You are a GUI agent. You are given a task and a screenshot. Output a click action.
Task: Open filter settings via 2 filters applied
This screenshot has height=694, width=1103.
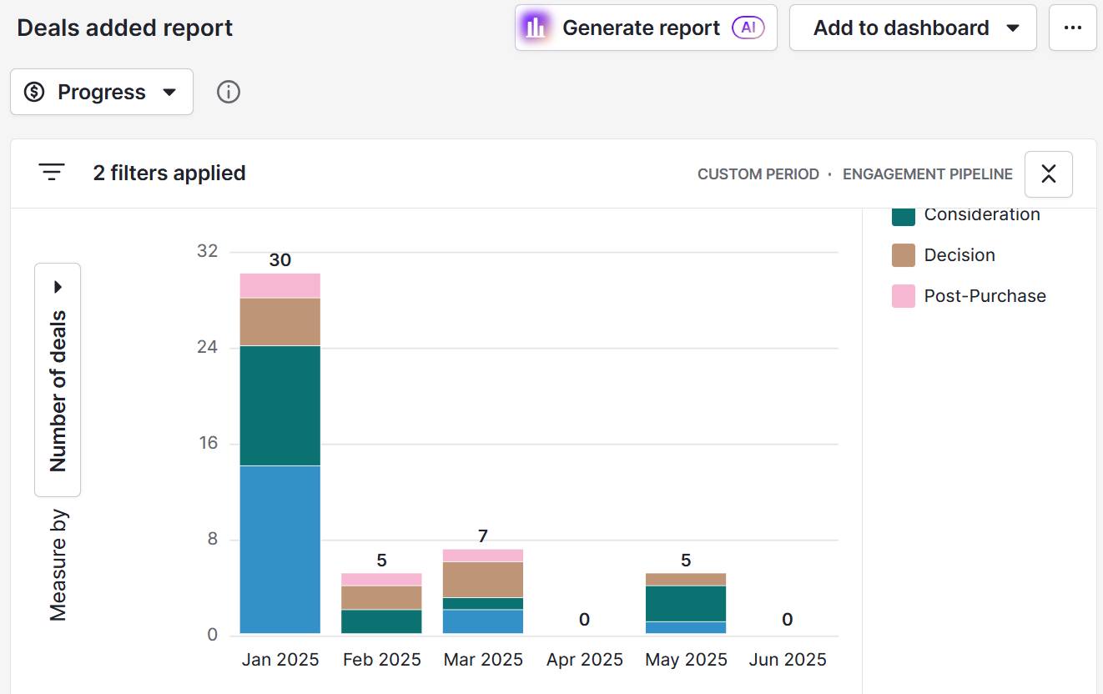pyautogui.click(x=169, y=173)
